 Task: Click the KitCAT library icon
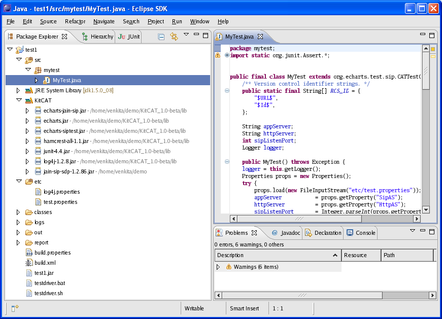[29, 100]
